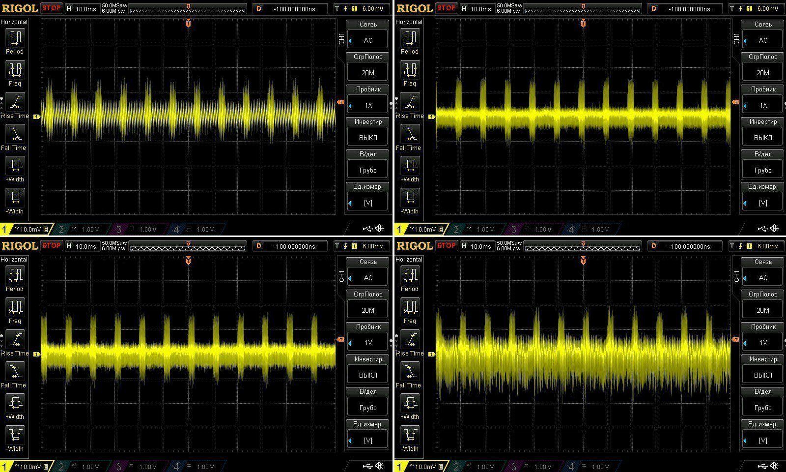This screenshot has width=786, height=472.
Task: Click the speaker sound icon in top-right scope
Action: (775, 229)
